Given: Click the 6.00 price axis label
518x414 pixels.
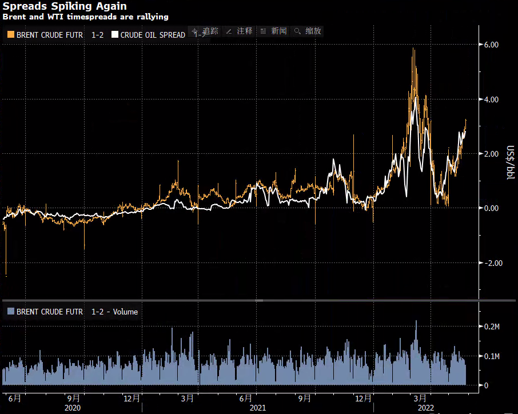Looking at the screenshot, I should click(492, 45).
